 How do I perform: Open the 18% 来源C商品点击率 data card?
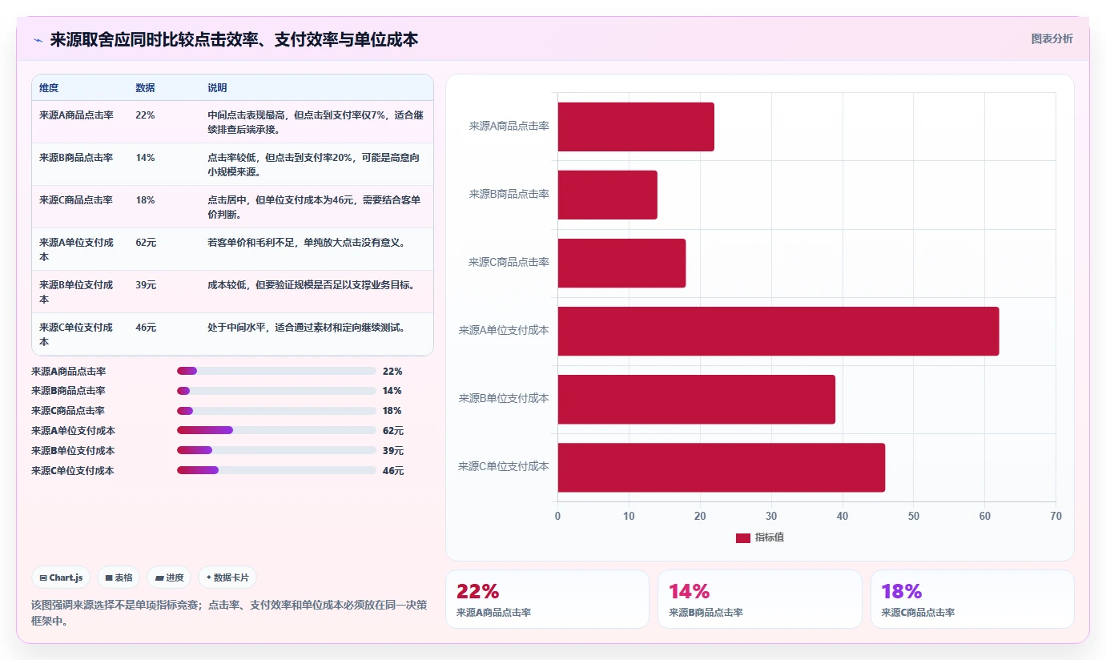[x=972, y=599]
